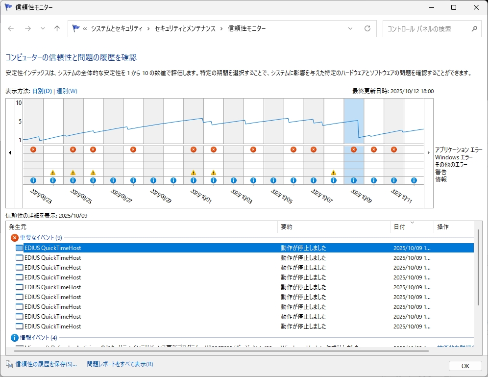Screen dimensions: 488x377
Task: Open the 問題レポートをすべて表示(R) link
Action: 120,364
